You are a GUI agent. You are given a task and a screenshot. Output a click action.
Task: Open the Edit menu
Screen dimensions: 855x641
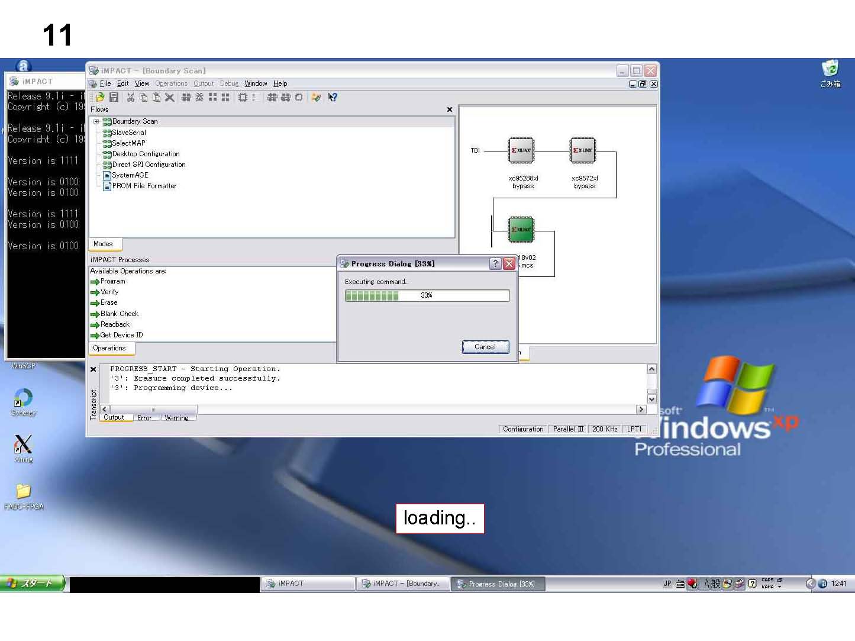coord(122,84)
